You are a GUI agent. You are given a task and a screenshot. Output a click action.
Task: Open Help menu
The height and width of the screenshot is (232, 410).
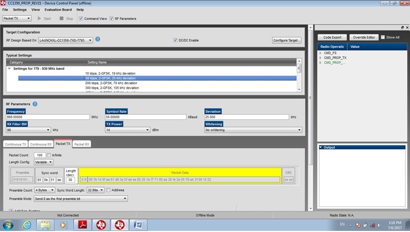click(x=80, y=10)
